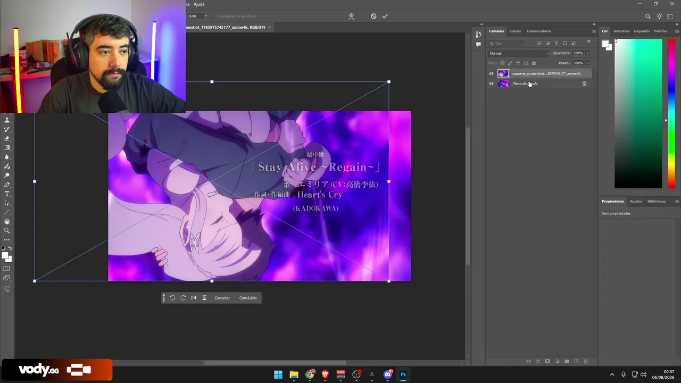Open the Camadas panel options menu
The image size is (681, 383).
594,31
